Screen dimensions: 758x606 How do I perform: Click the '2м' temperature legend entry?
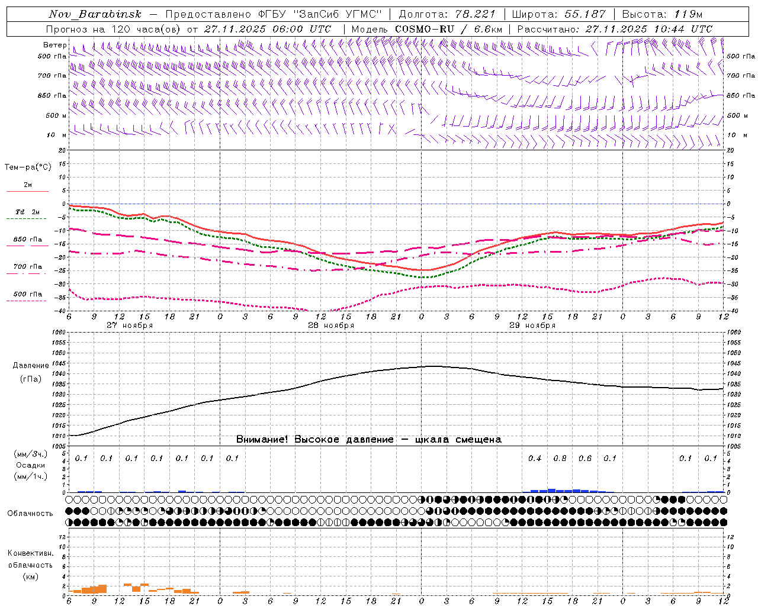(x=28, y=185)
